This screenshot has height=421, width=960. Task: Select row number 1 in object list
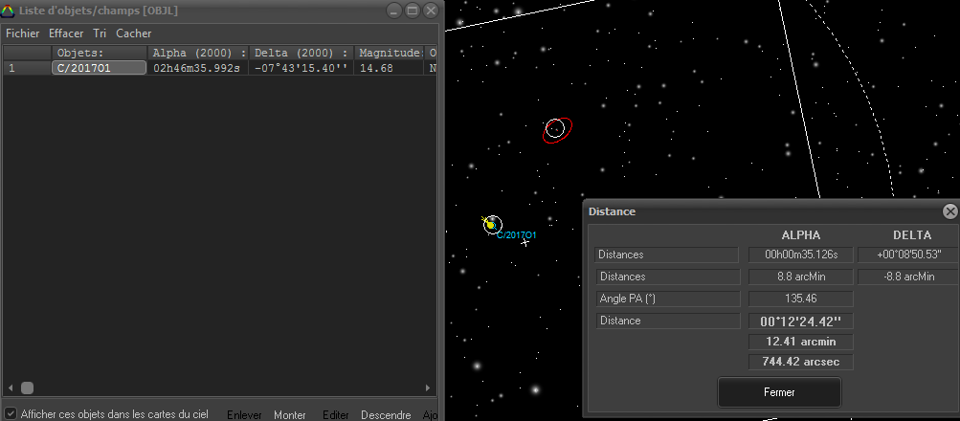coord(27,68)
